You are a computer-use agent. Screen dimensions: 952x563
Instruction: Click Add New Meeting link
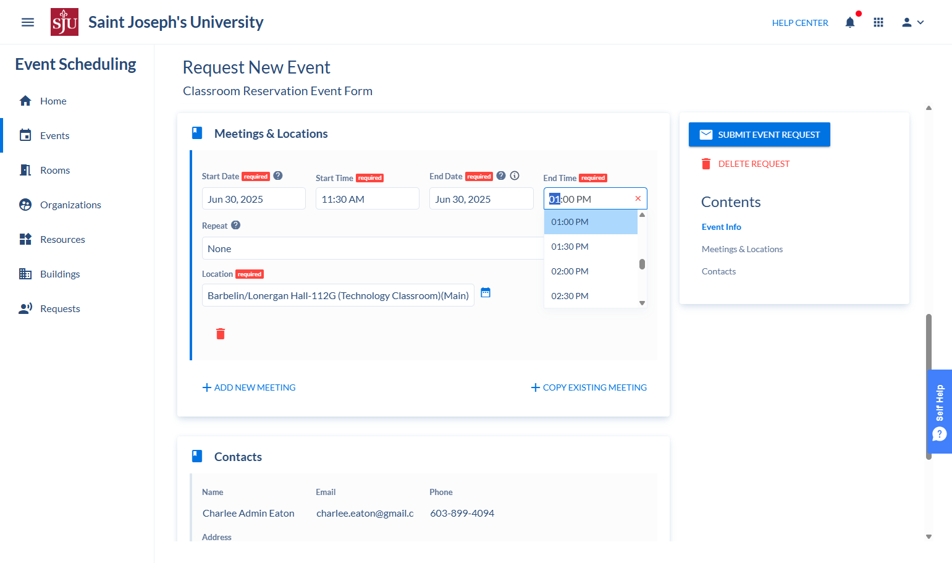(249, 387)
